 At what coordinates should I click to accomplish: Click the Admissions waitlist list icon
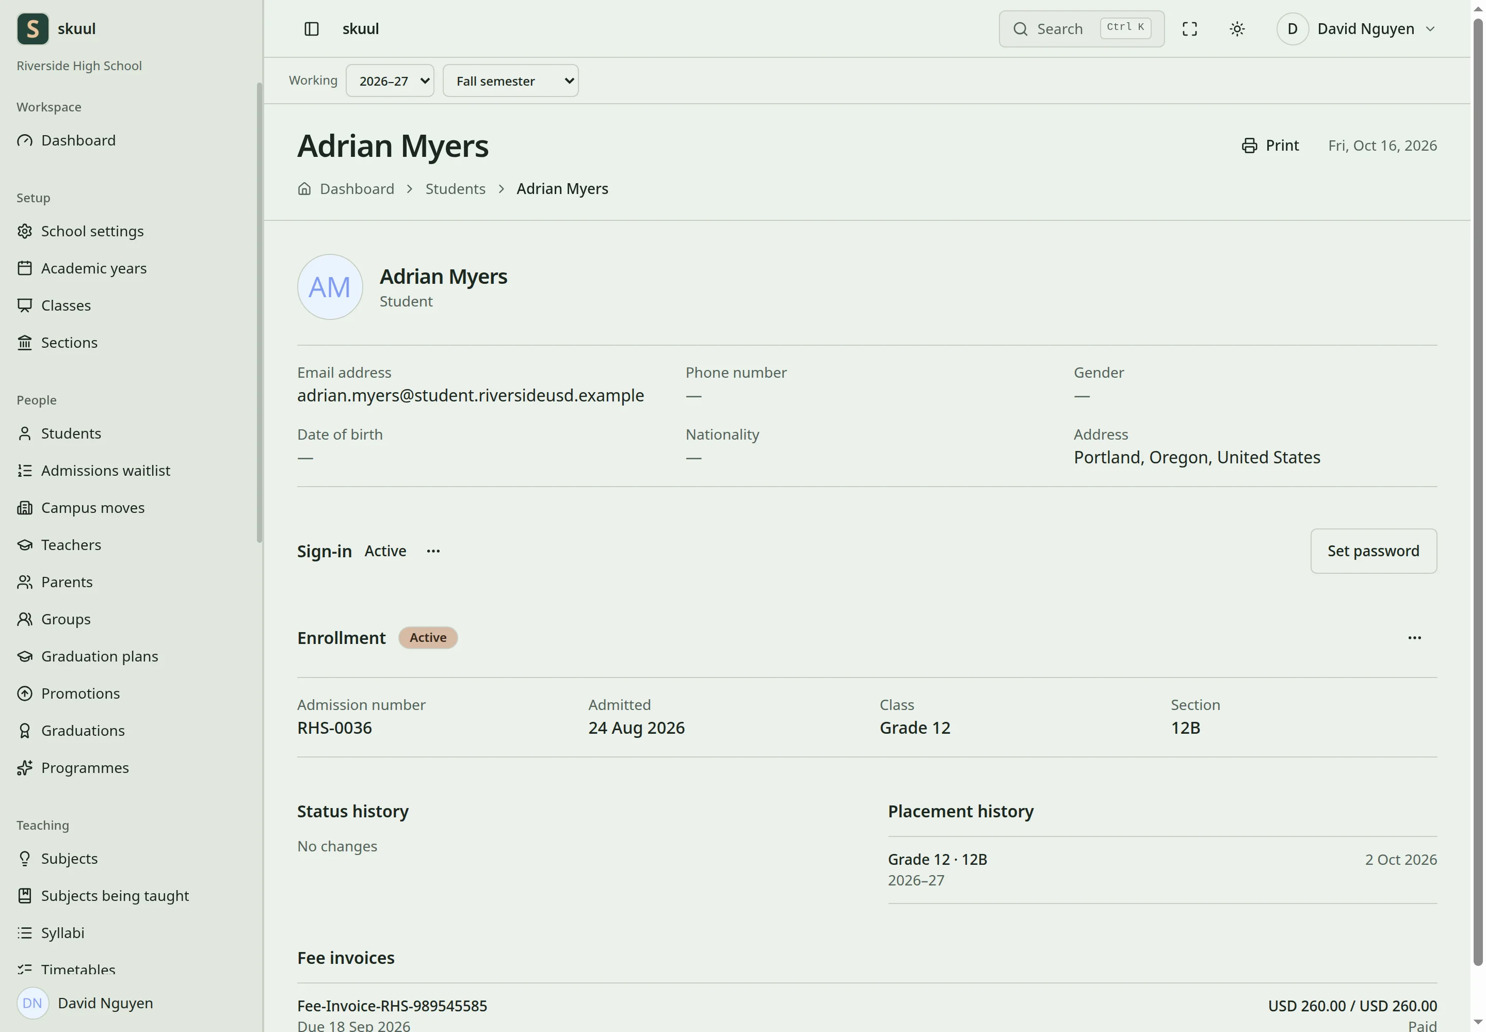pos(25,470)
